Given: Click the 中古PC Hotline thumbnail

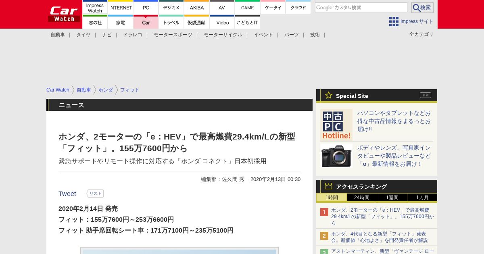Looking at the screenshot, I should pyautogui.click(x=336, y=125).
